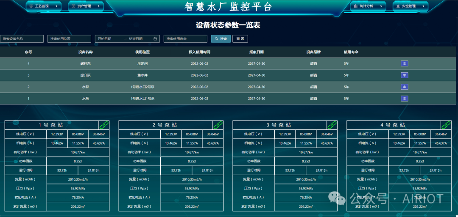The image size is (458, 217).
Task: Click the 设备状态参数一览表 heading
Action: point(228,25)
